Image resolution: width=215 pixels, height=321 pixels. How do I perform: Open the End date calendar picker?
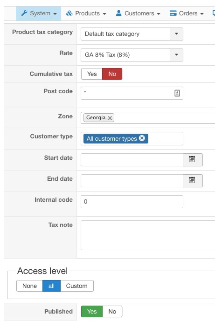(x=193, y=181)
